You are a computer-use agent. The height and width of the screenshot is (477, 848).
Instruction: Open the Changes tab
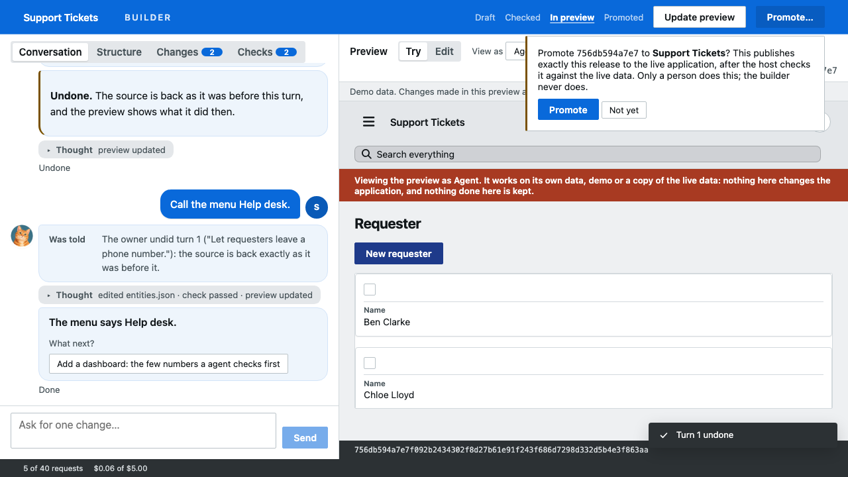click(189, 52)
